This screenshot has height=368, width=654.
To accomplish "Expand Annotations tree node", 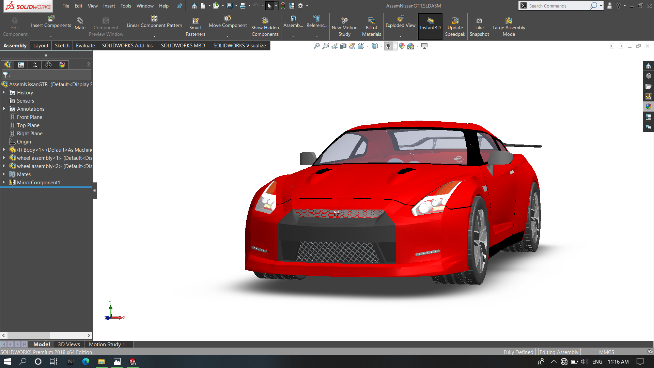I will tap(4, 109).
